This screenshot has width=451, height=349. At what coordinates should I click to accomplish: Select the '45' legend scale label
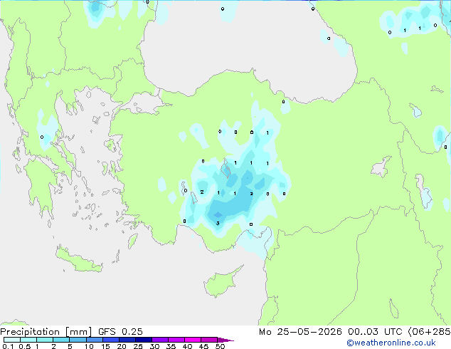203,346
